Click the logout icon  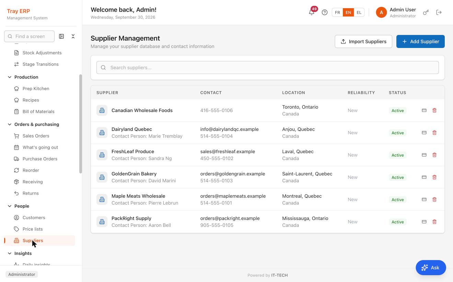click(439, 12)
